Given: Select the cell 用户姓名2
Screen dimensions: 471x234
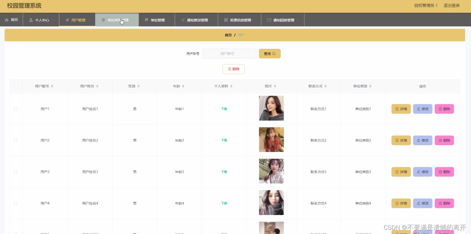Looking at the screenshot, I should coord(90,140).
